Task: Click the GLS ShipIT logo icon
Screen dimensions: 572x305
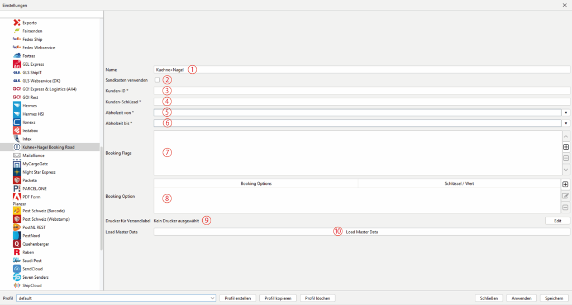Action: click(x=17, y=73)
